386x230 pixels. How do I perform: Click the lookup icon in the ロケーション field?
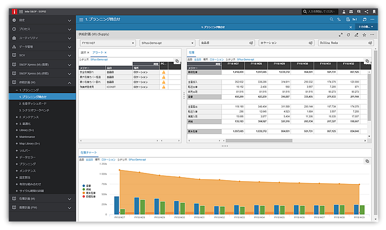coord(311,43)
